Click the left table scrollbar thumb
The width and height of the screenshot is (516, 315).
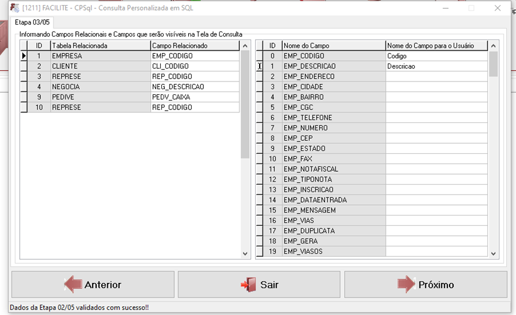(245, 105)
